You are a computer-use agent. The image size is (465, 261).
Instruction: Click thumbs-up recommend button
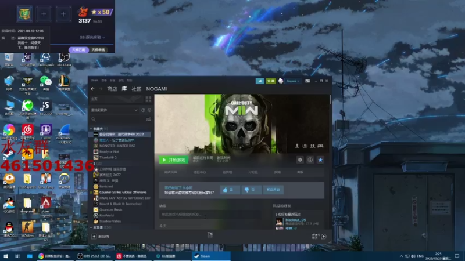(x=230, y=190)
